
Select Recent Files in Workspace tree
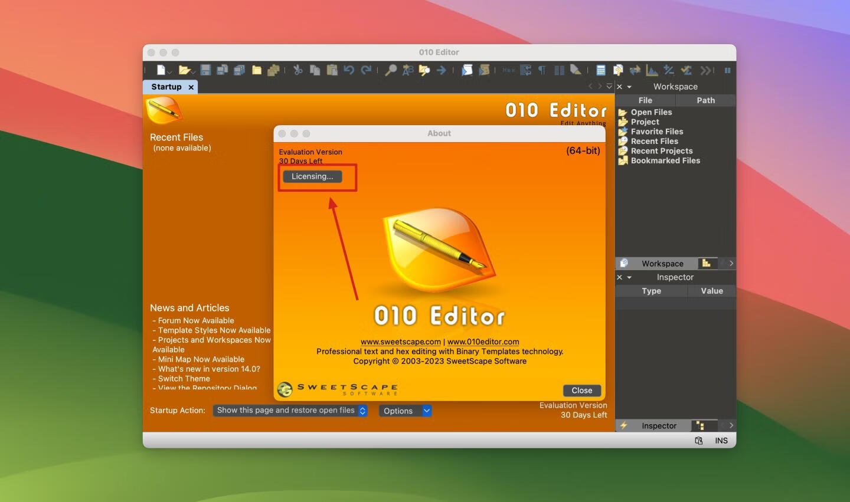click(654, 141)
